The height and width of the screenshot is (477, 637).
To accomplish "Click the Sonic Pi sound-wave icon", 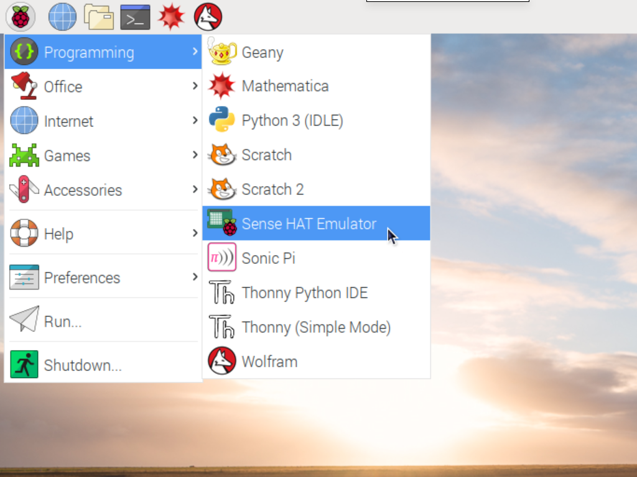I will pos(222,257).
